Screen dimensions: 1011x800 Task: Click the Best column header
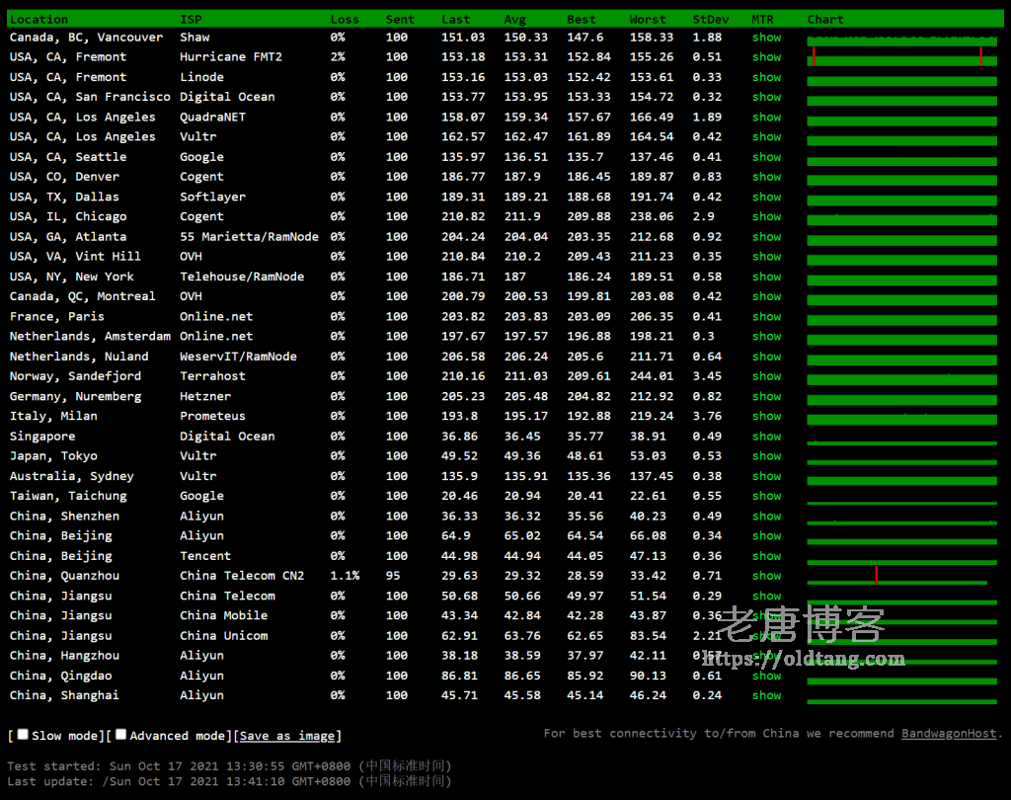point(582,20)
